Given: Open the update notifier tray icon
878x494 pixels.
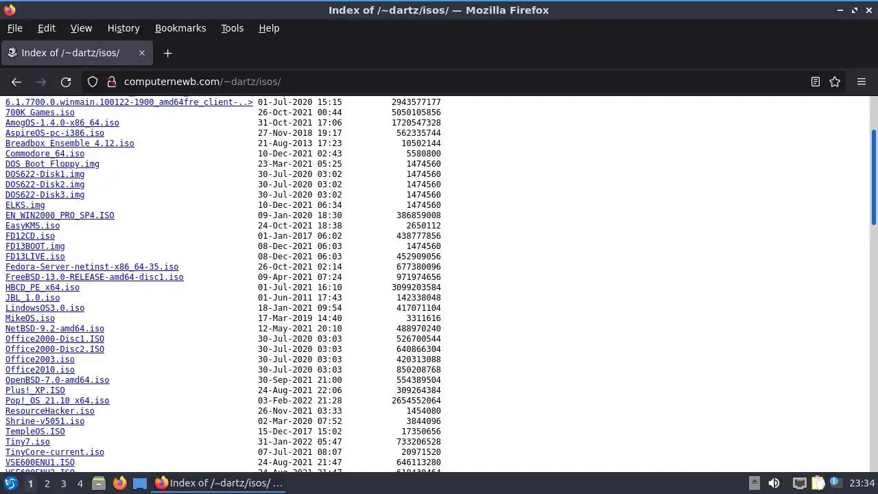Looking at the screenshot, I should pyautogui.click(x=836, y=483).
